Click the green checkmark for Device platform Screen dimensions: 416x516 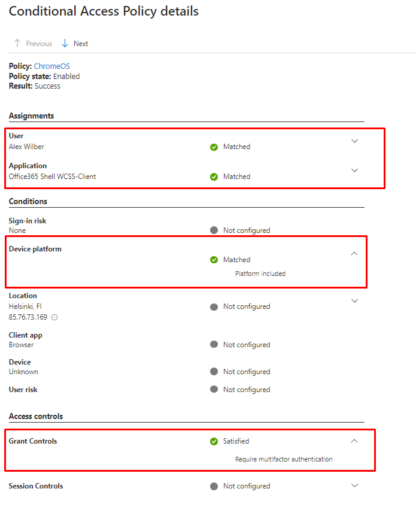coord(214,260)
